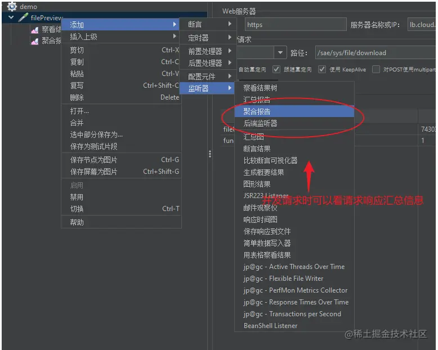Select the 察看结果树 listener icon in tree

tap(35, 30)
